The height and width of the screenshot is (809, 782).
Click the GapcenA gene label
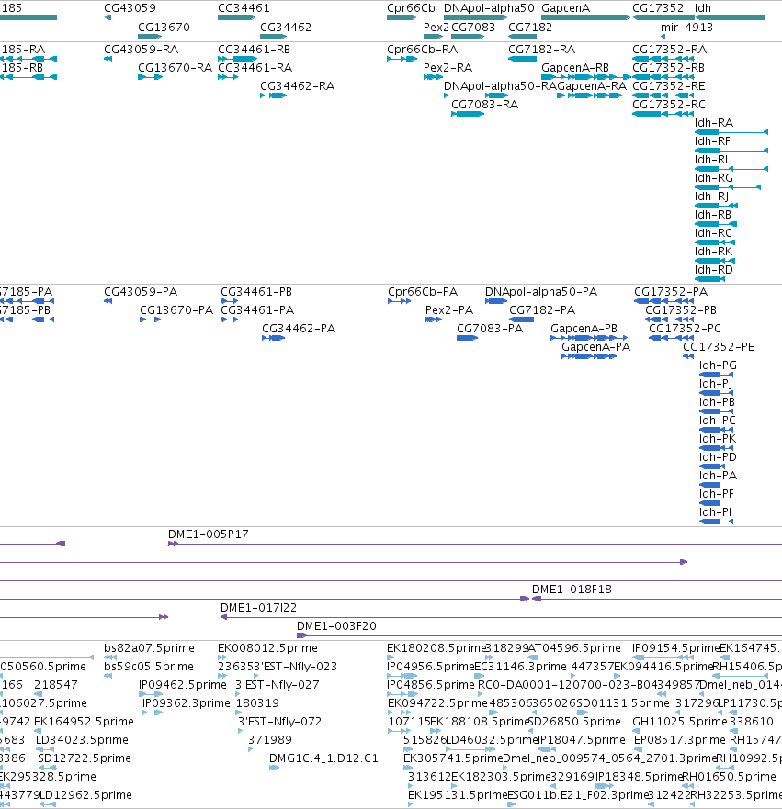(x=565, y=8)
